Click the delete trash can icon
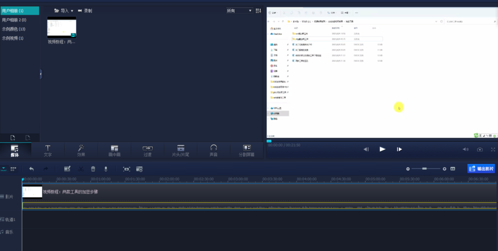Viewport: 498px width, 251px height. (x=93, y=169)
